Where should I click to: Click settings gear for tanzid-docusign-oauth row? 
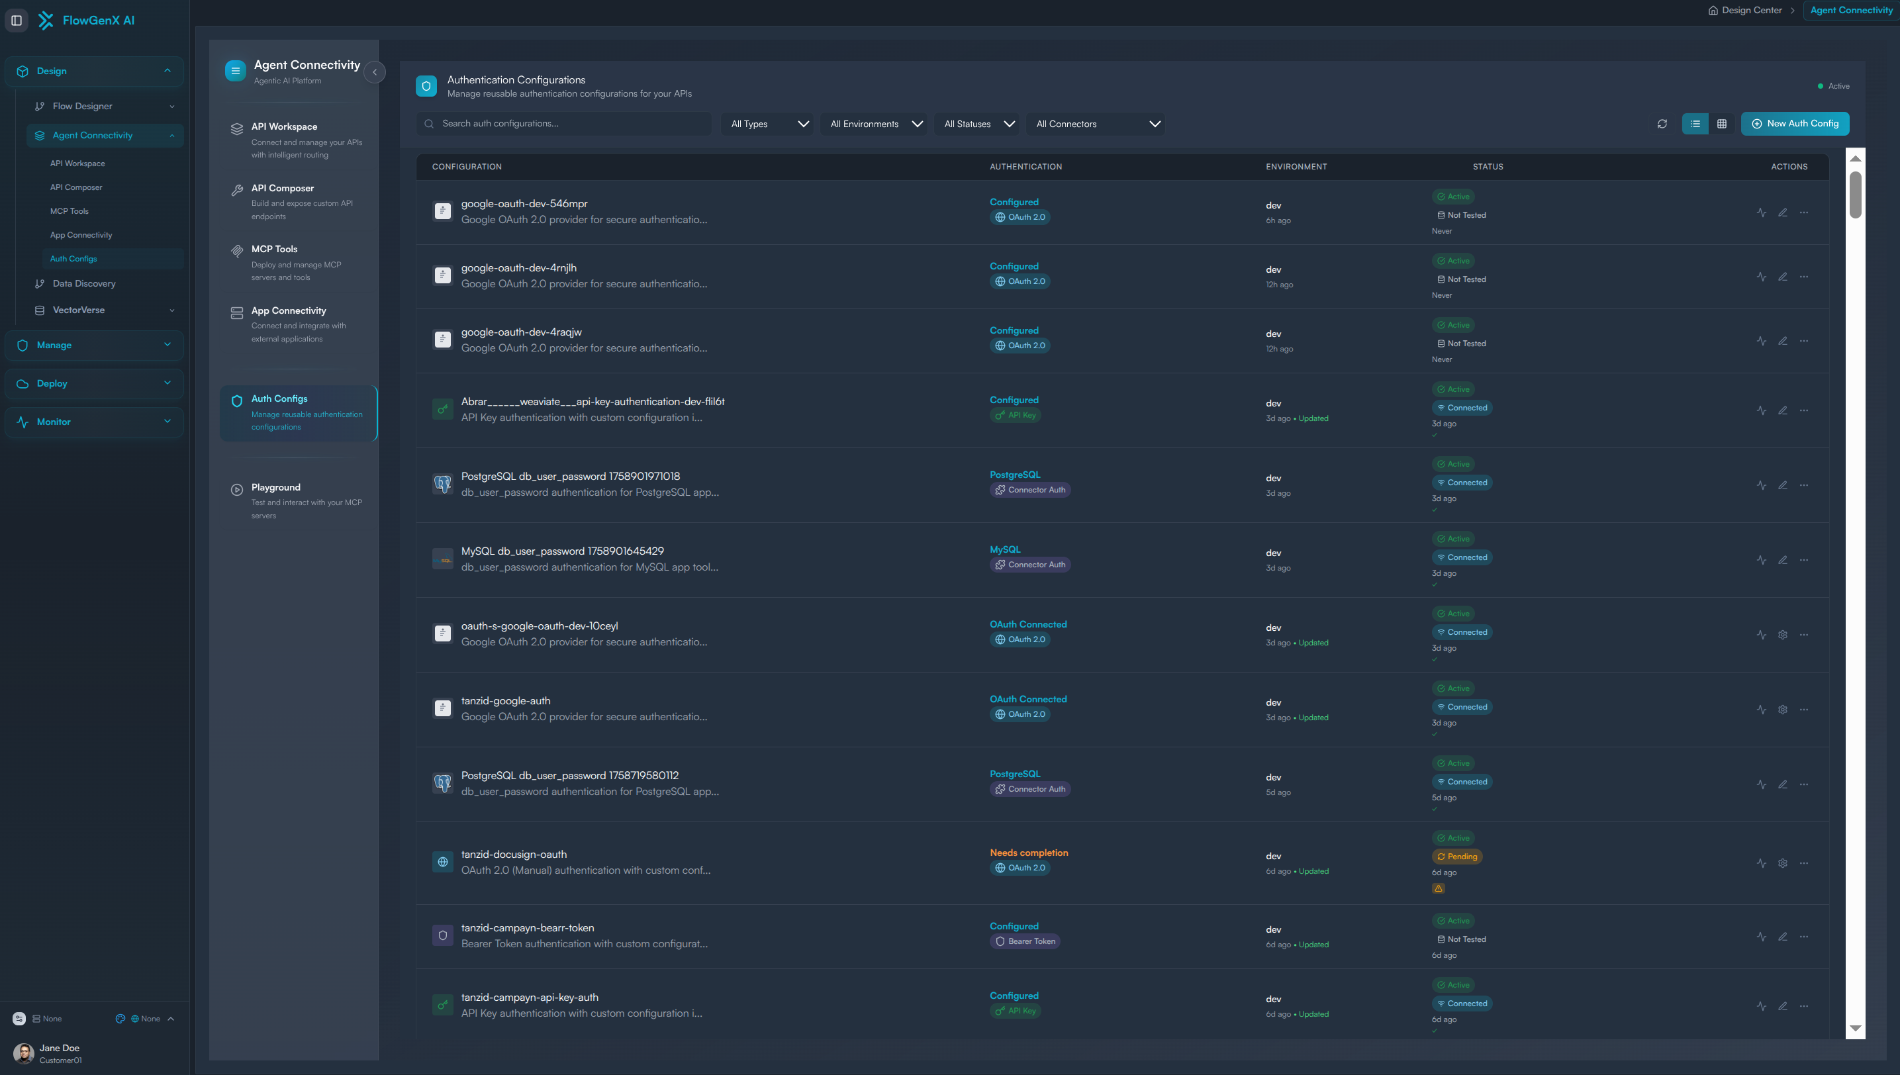click(1782, 863)
